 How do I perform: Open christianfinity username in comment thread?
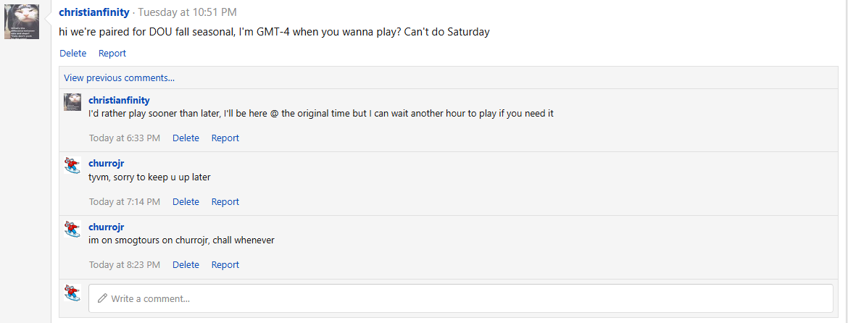(119, 100)
